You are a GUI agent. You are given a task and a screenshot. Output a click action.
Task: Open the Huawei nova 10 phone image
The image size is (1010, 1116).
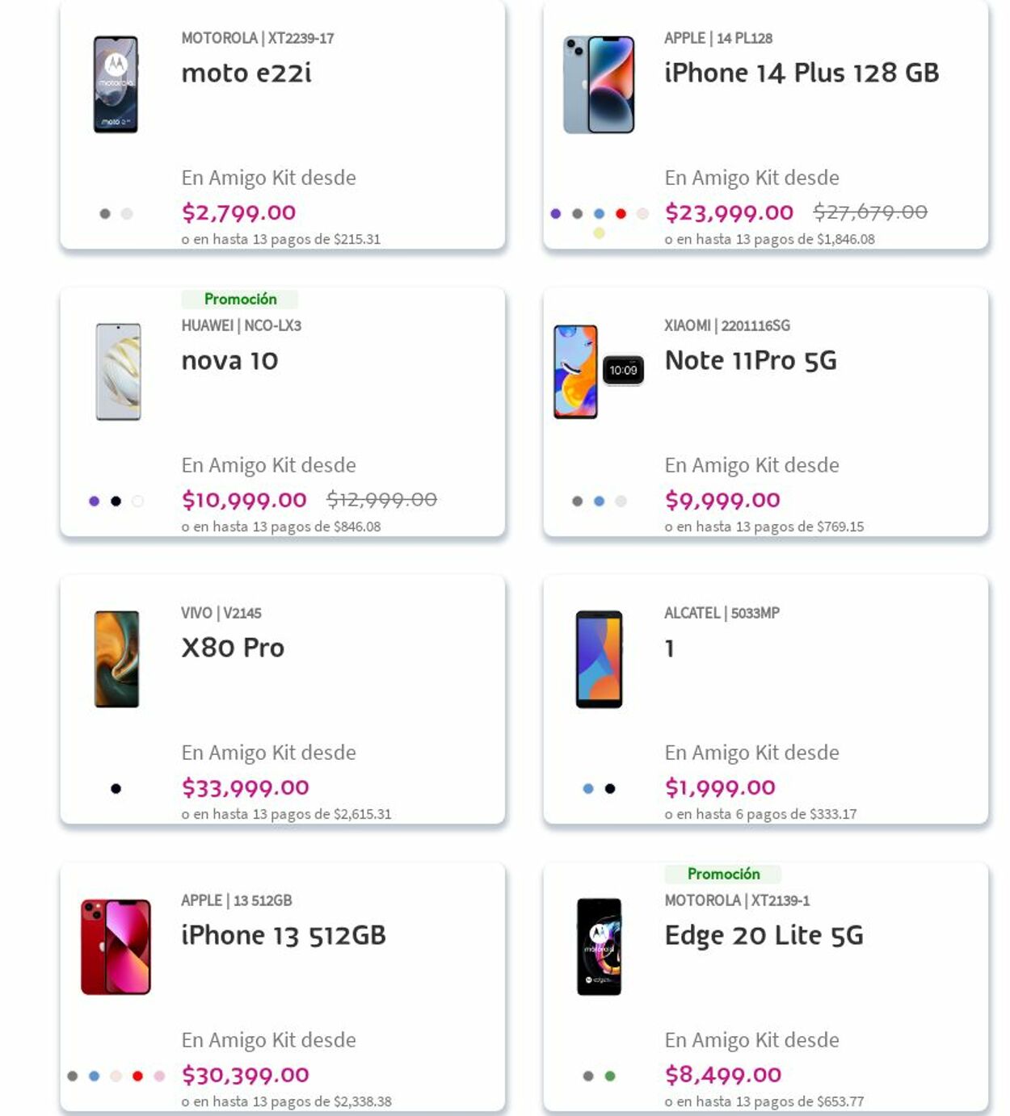(118, 371)
